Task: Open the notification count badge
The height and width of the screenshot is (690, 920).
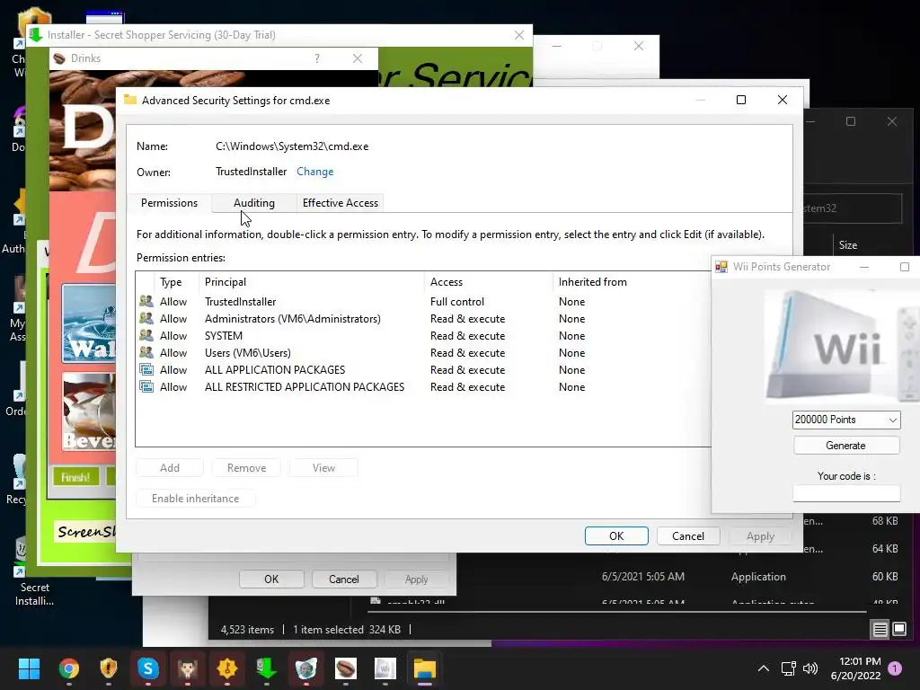Action: tap(895, 668)
